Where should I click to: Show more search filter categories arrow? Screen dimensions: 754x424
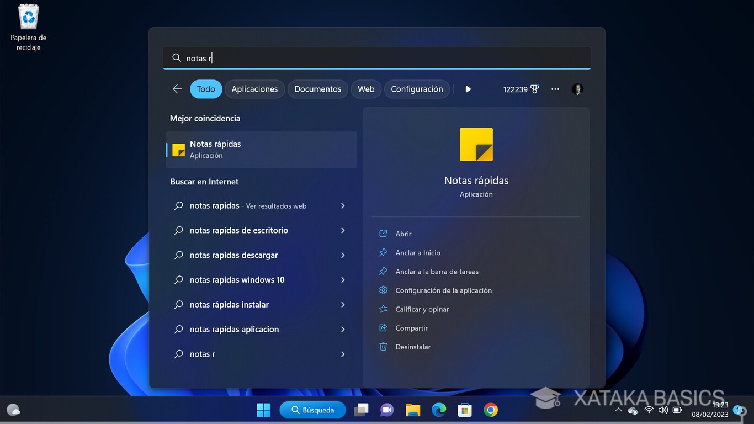(x=468, y=89)
